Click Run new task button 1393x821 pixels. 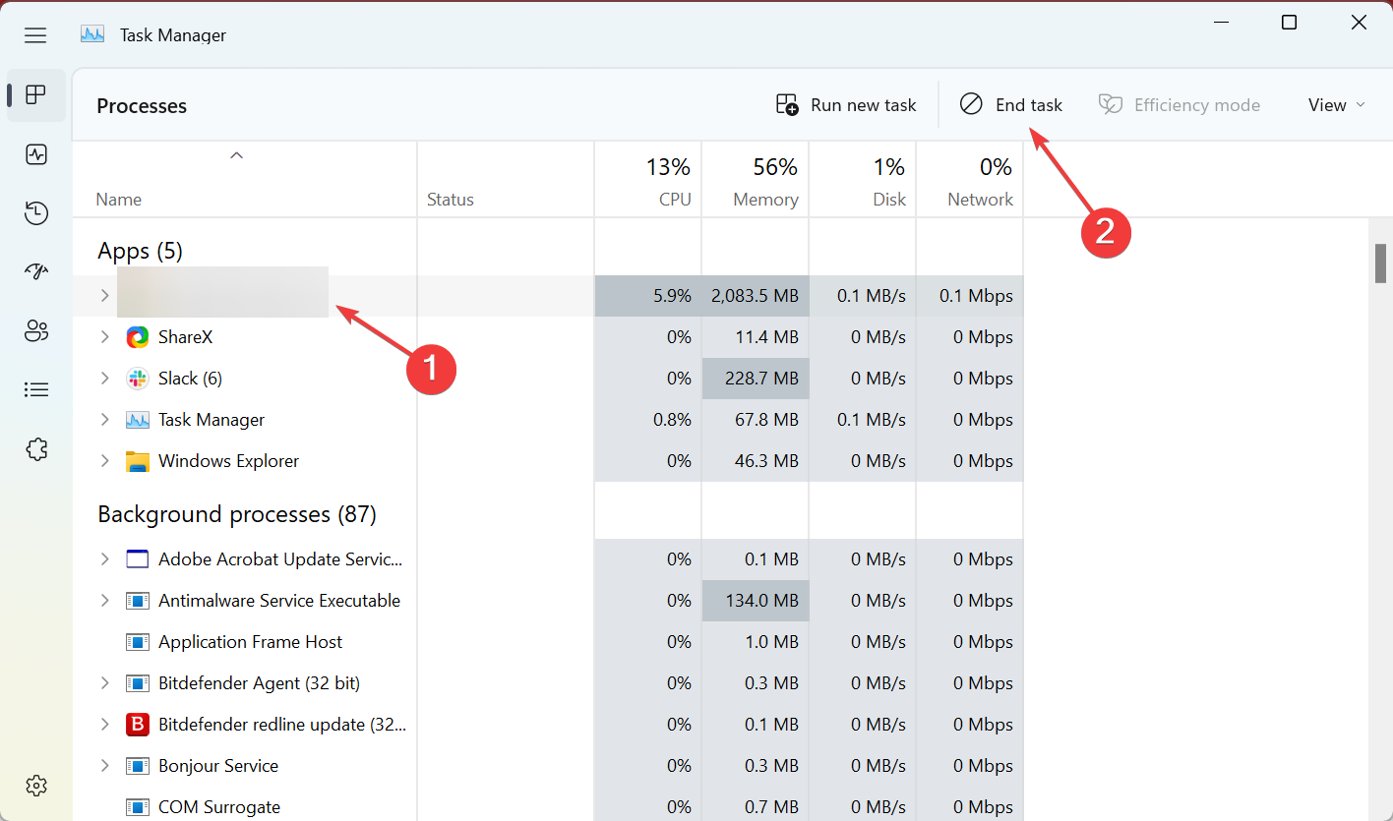846,105
